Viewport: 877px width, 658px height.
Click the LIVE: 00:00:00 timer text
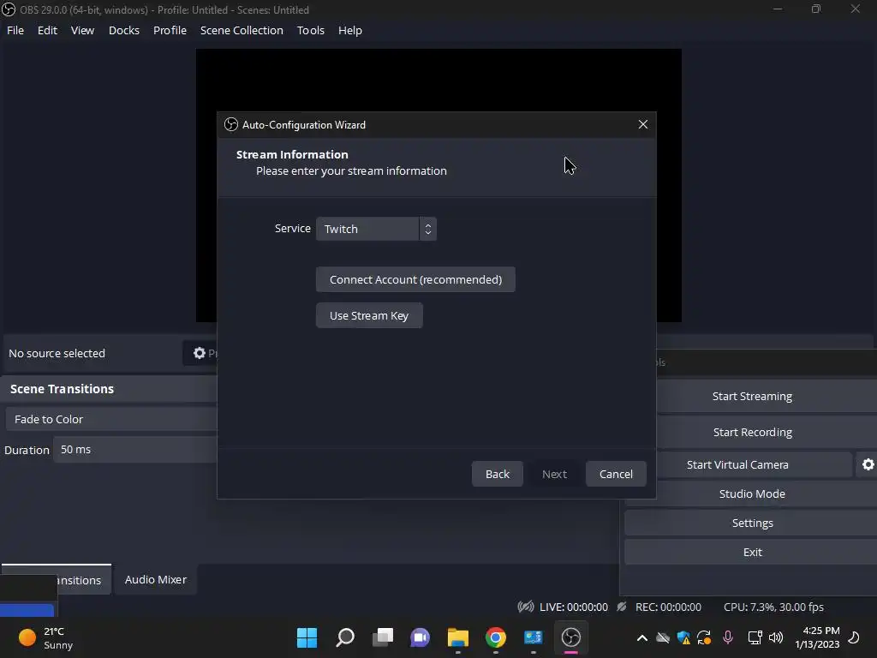pos(573,607)
